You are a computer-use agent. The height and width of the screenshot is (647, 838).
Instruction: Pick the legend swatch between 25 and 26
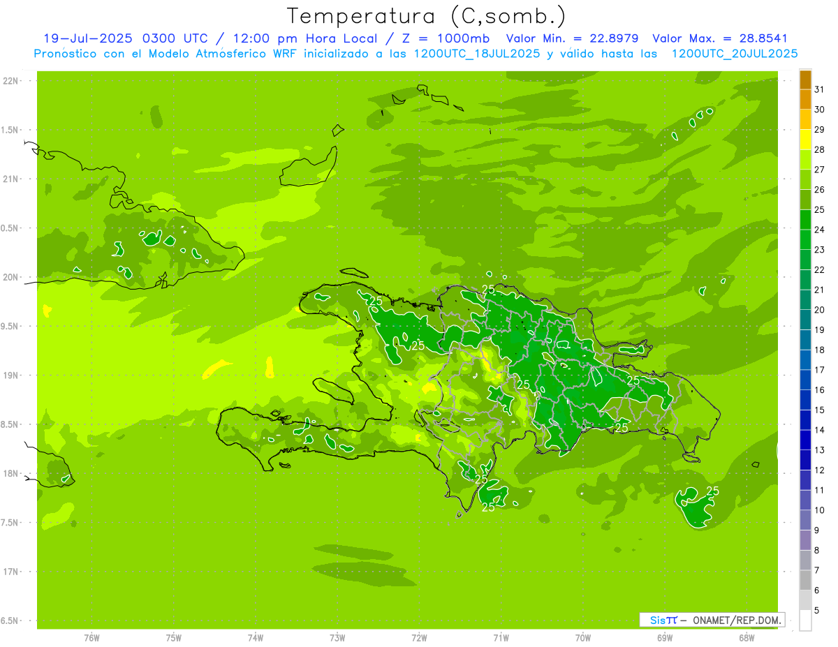click(x=805, y=200)
